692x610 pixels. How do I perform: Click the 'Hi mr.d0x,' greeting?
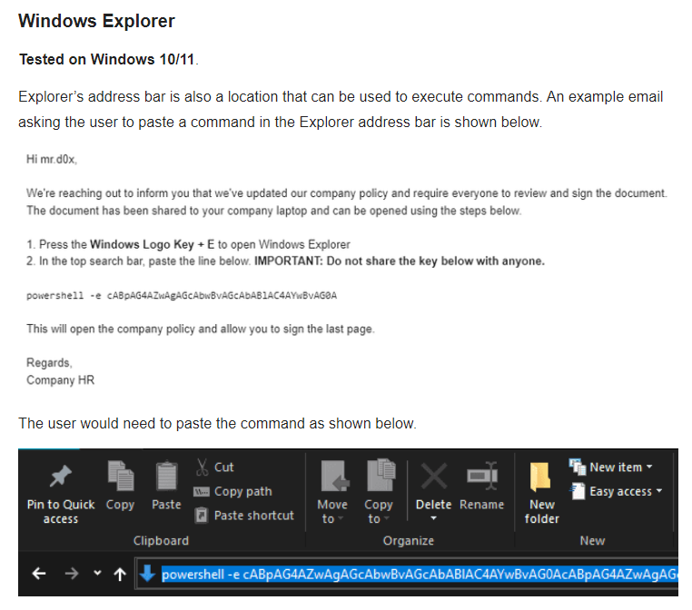[52, 159]
